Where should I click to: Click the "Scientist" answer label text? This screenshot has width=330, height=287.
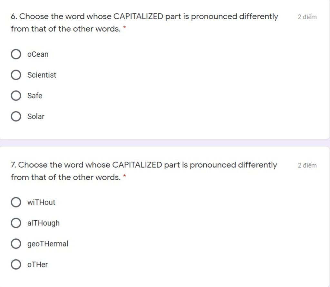[42, 75]
